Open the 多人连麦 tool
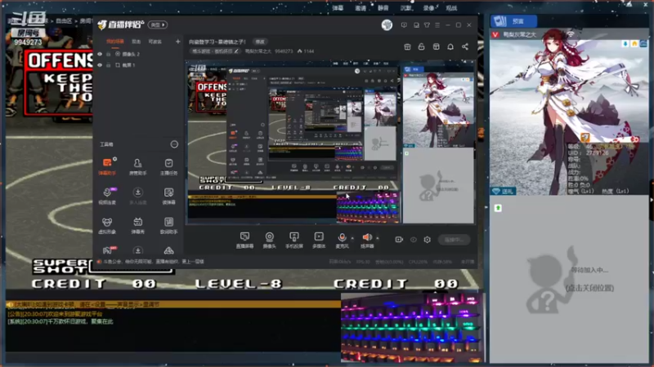The width and height of the screenshot is (654, 367). 137,196
